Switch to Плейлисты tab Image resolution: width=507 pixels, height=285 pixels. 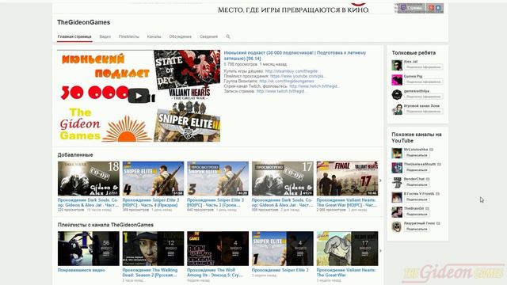click(x=128, y=37)
